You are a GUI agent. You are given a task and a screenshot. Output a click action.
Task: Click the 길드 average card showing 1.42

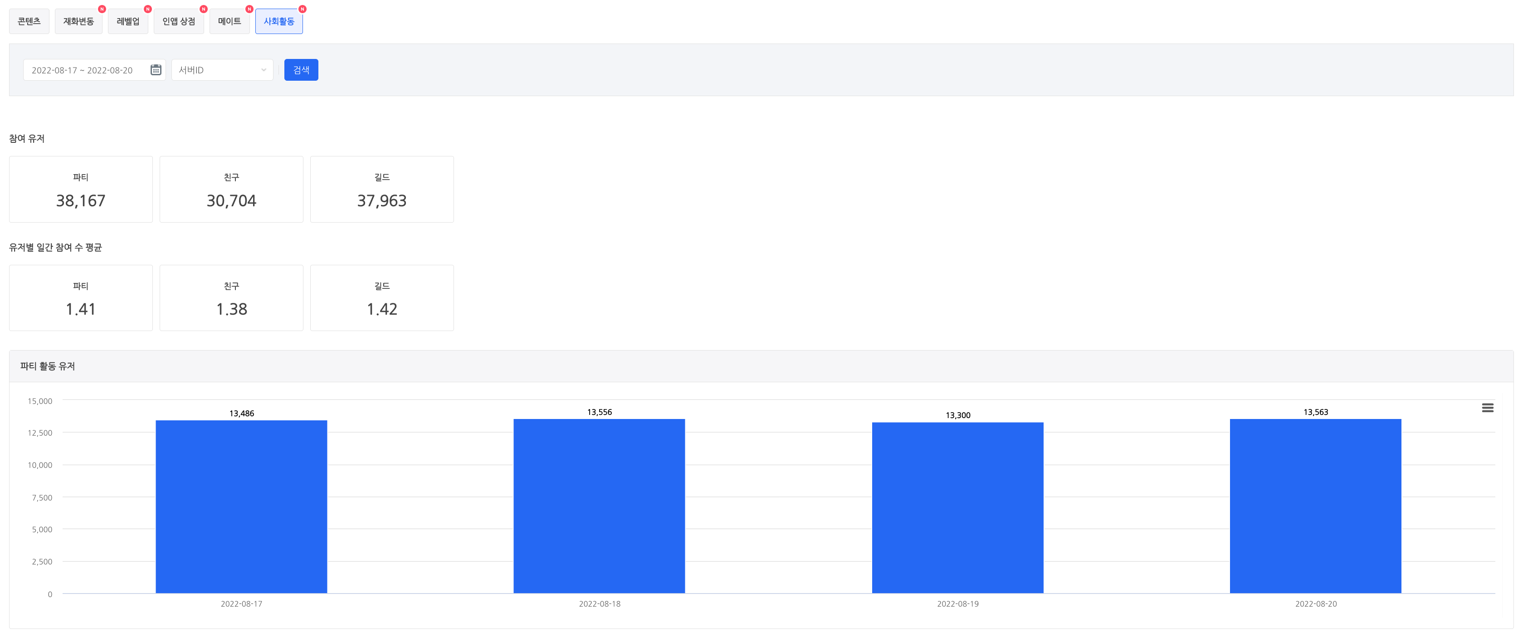tap(382, 298)
